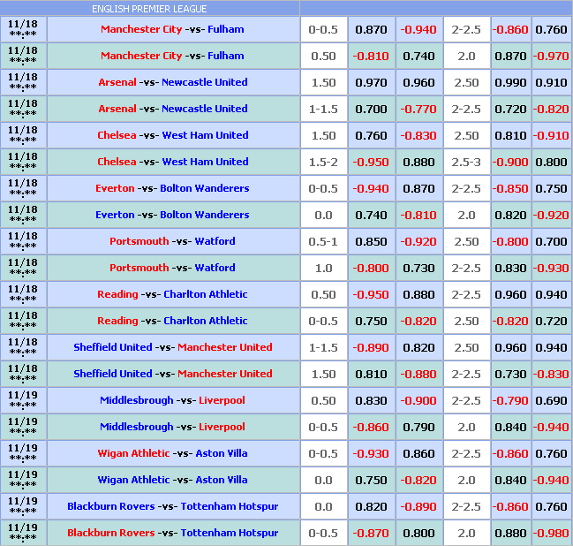Pick 0.730 odds in Sheffield United 1.50 row
The width and height of the screenshot is (573, 546).
(x=510, y=374)
